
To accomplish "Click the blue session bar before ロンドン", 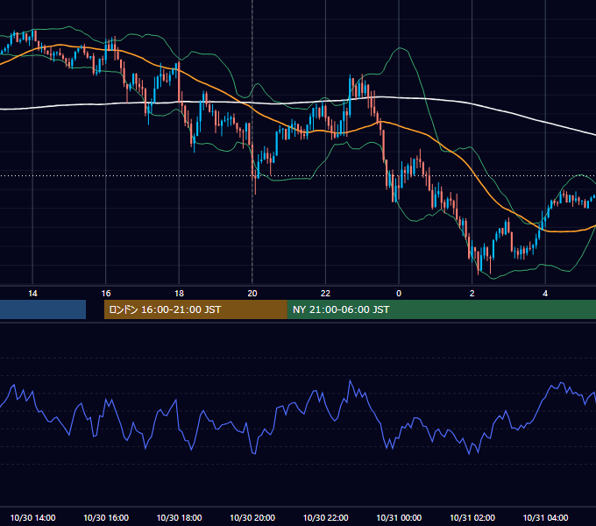I will coord(43,309).
